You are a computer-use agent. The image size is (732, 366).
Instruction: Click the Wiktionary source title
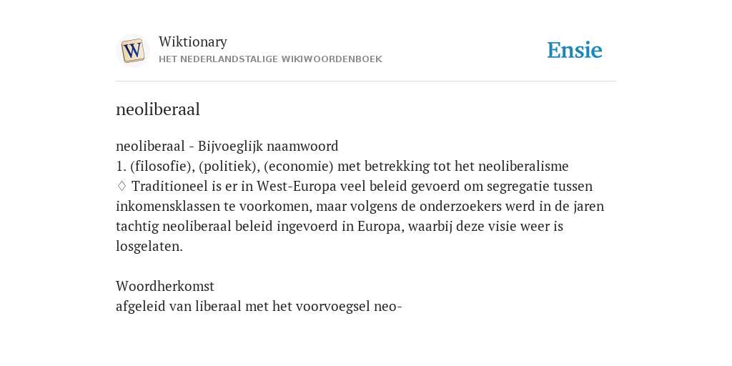click(193, 41)
